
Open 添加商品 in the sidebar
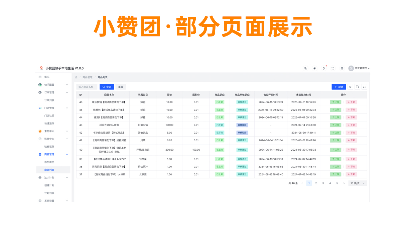click(x=49, y=162)
